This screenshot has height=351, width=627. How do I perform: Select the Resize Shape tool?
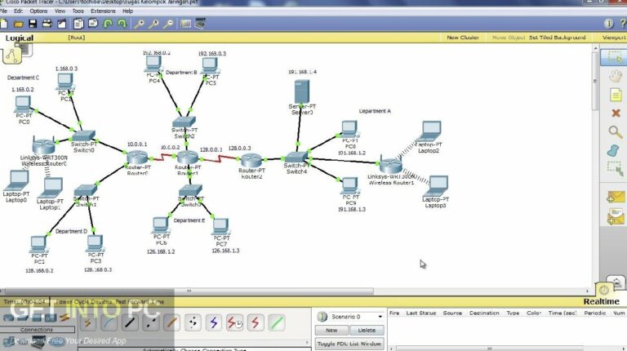tap(615, 168)
